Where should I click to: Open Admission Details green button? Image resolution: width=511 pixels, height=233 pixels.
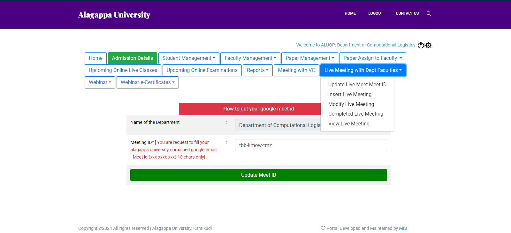tap(133, 58)
